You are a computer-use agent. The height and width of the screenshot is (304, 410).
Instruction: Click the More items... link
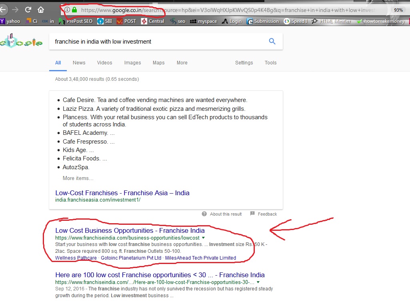point(78,178)
